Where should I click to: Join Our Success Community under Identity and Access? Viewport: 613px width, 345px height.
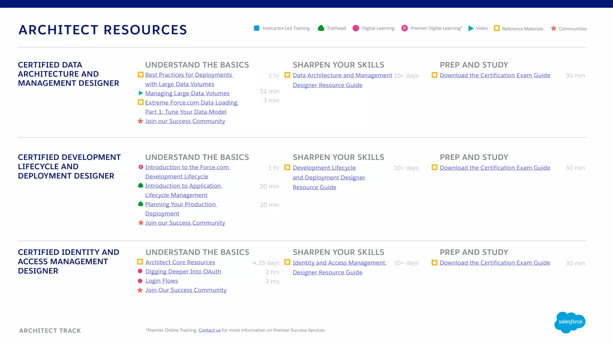pos(186,290)
